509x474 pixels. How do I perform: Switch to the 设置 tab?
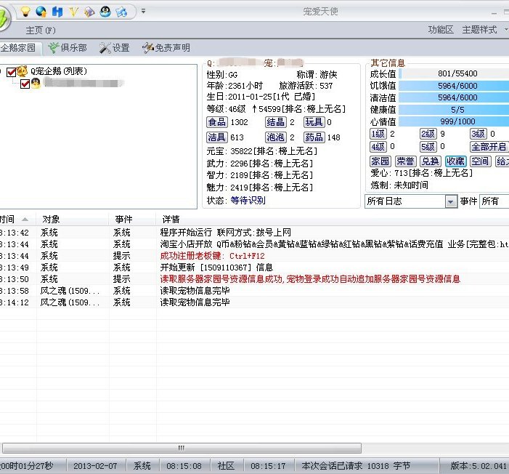(114, 48)
